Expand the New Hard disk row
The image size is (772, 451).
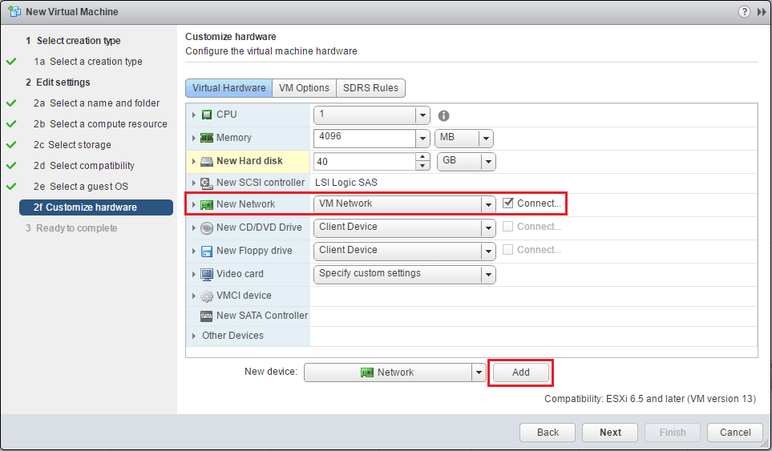(194, 161)
